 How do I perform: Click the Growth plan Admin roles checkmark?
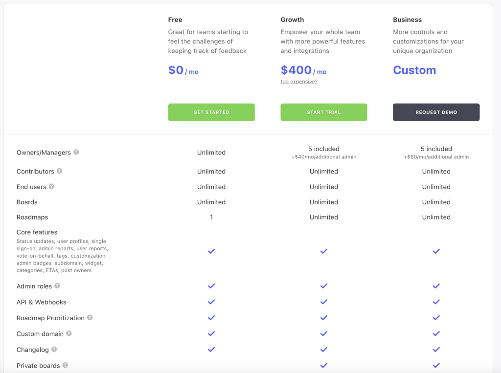tap(324, 286)
